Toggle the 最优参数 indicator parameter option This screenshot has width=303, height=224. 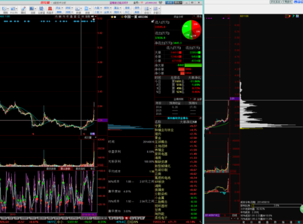click(51, 169)
